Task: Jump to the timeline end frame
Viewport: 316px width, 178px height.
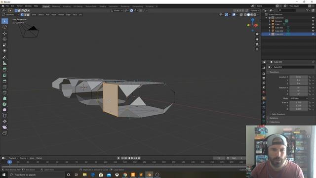Action: click(x=139, y=158)
